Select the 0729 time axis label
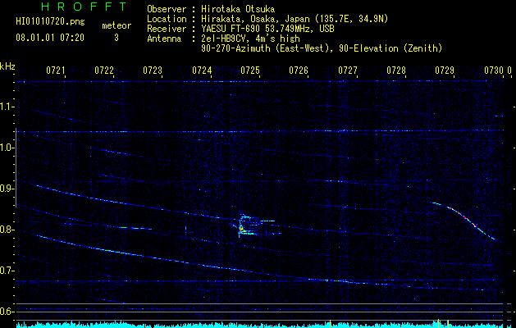 [445, 70]
